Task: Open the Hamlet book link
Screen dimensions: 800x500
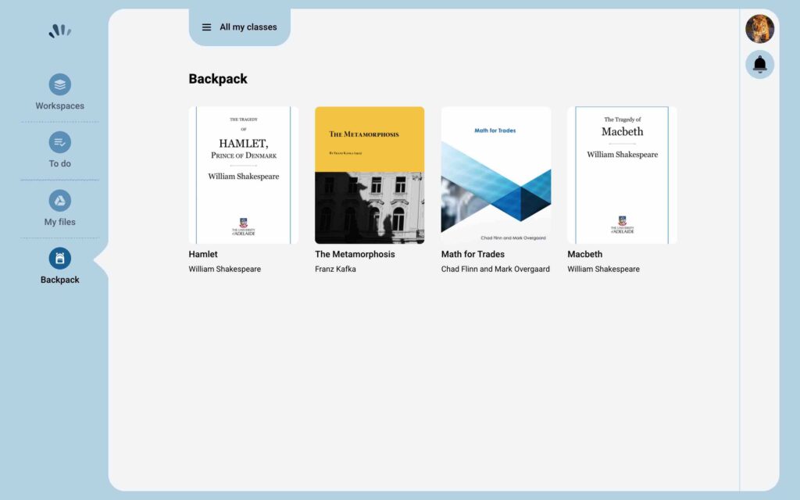Action: 202,254
